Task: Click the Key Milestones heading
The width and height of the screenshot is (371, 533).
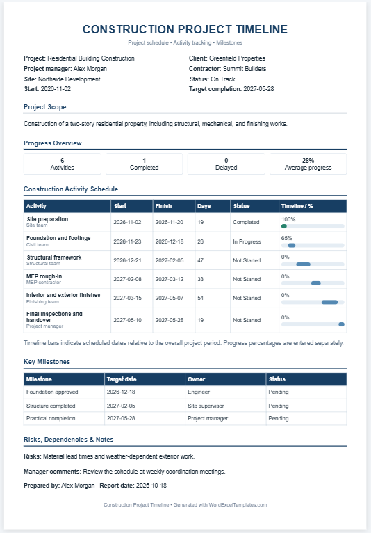Action: tap(47, 362)
